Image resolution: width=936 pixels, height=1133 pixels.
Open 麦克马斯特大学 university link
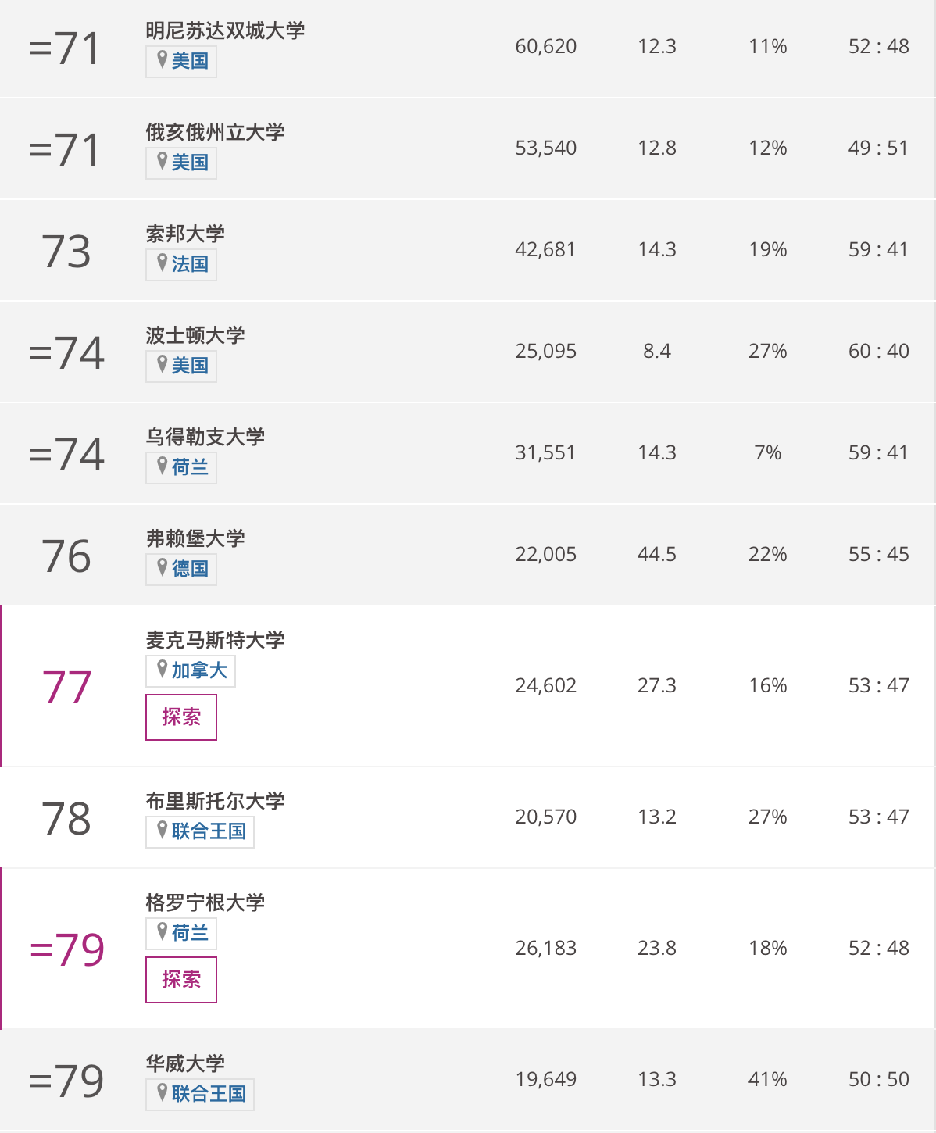point(215,640)
